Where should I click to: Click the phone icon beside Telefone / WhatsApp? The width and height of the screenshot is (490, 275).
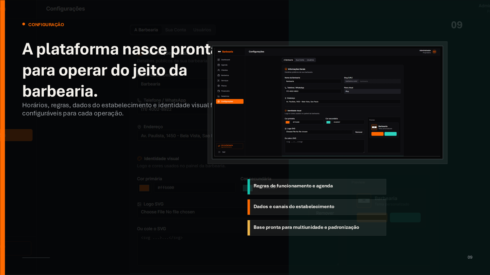[x=286, y=88]
